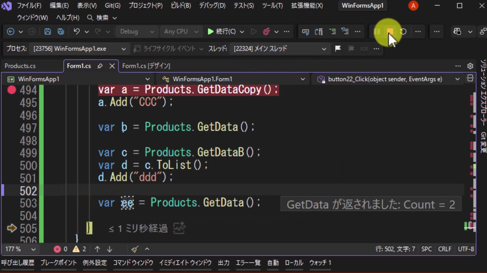Open the Debug configuration dropdown
The width and height of the screenshot is (487, 273).
pos(137,31)
